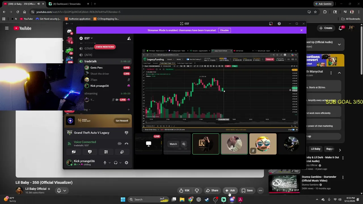Click add channel plus icon in the category row
The height and width of the screenshot is (204, 363).
(129, 109)
